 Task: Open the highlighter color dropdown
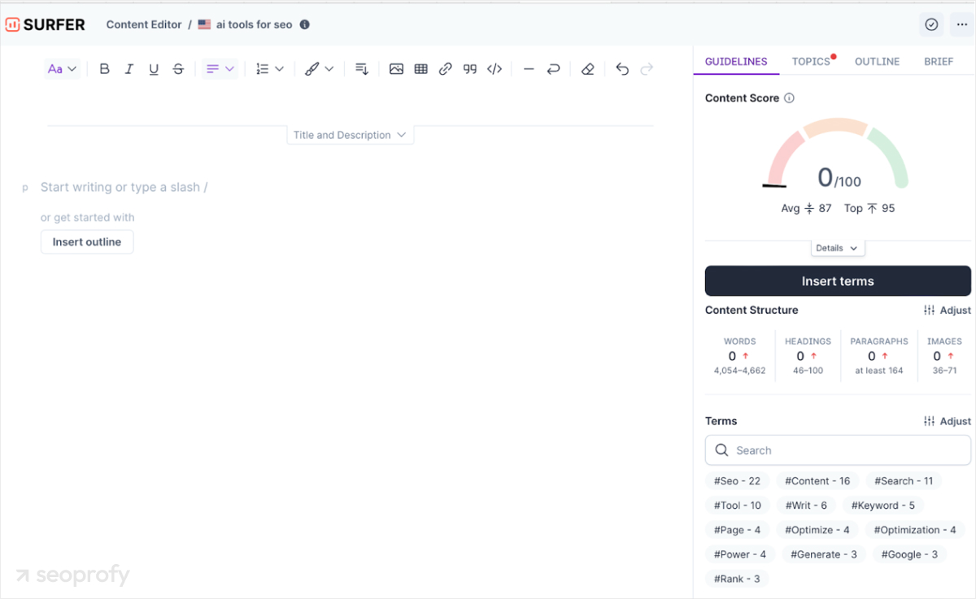pos(320,69)
